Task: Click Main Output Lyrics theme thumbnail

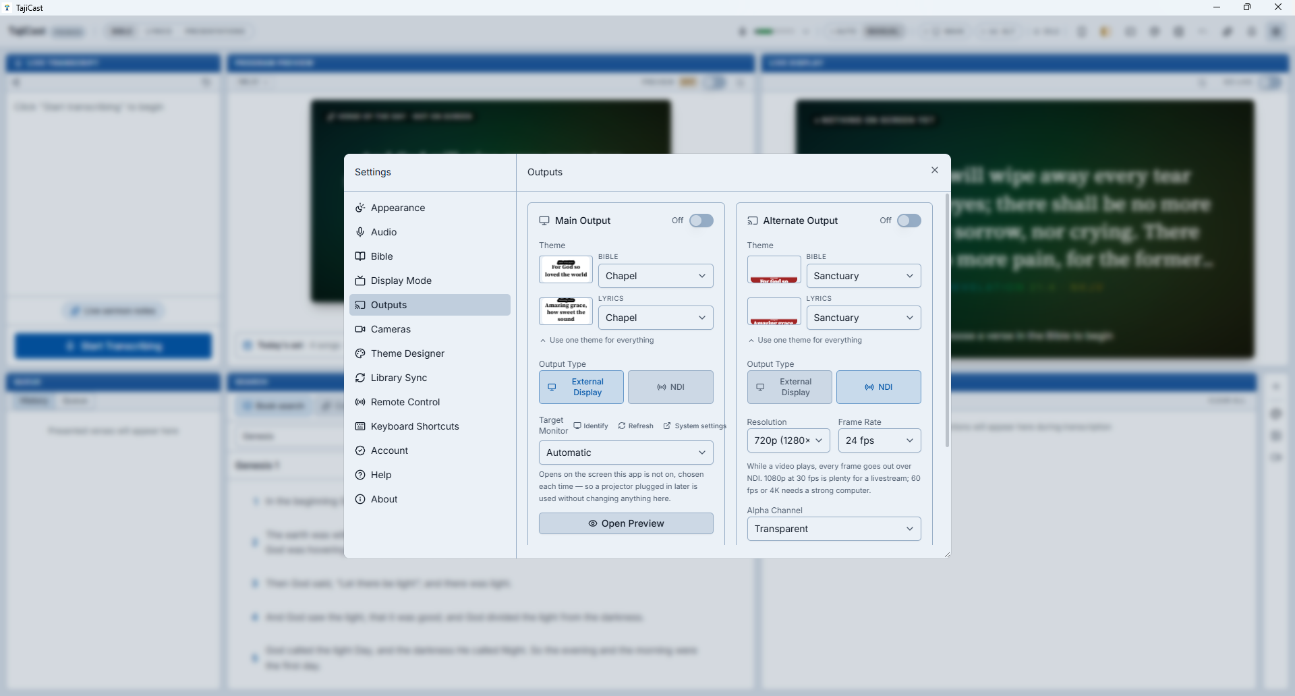Action: 566,312
